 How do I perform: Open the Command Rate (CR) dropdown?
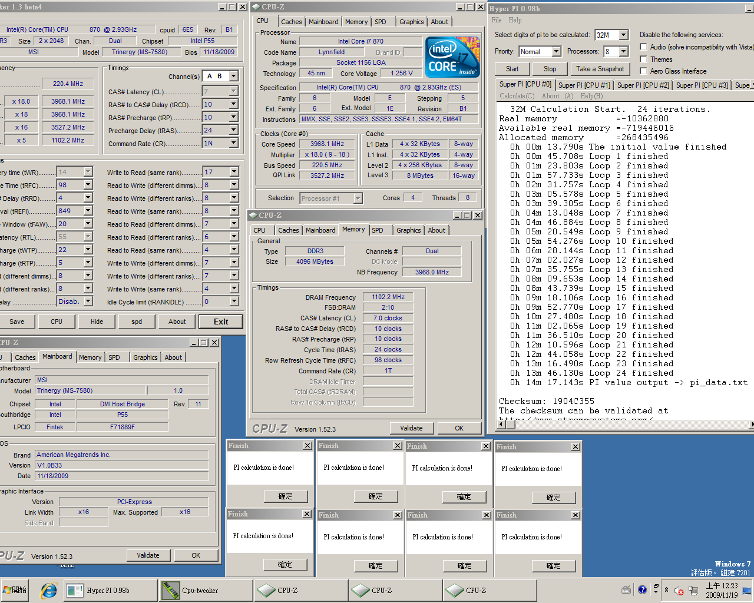click(234, 143)
